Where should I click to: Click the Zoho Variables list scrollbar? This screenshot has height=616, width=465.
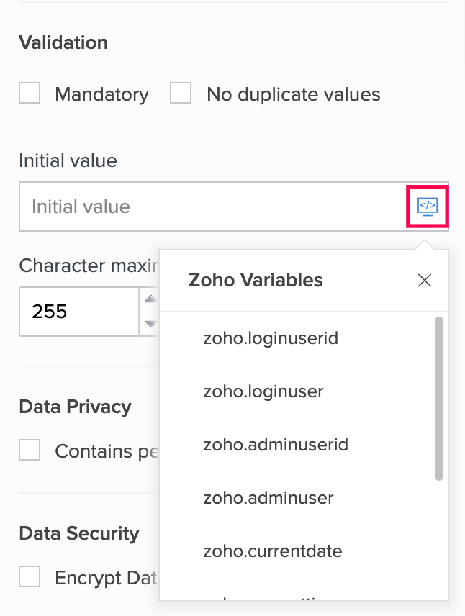point(439,398)
